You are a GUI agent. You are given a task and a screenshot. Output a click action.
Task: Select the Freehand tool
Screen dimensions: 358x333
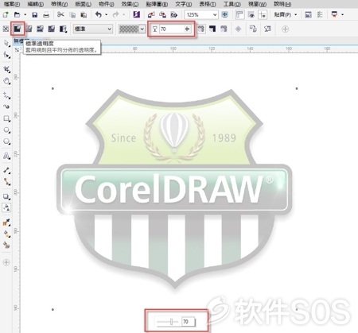coord(6,95)
